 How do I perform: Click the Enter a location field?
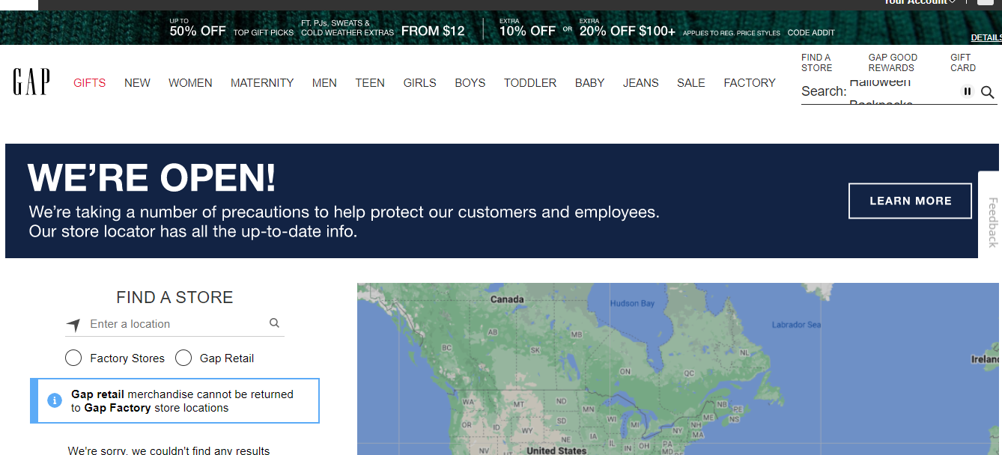(x=174, y=324)
